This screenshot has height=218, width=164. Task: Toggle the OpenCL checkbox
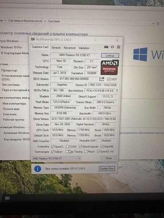click(x=52, y=146)
